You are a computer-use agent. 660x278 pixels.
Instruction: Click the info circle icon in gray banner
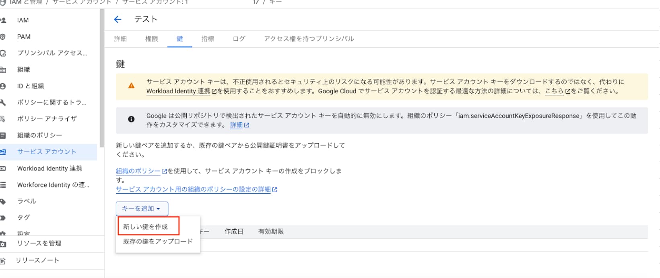(131, 119)
